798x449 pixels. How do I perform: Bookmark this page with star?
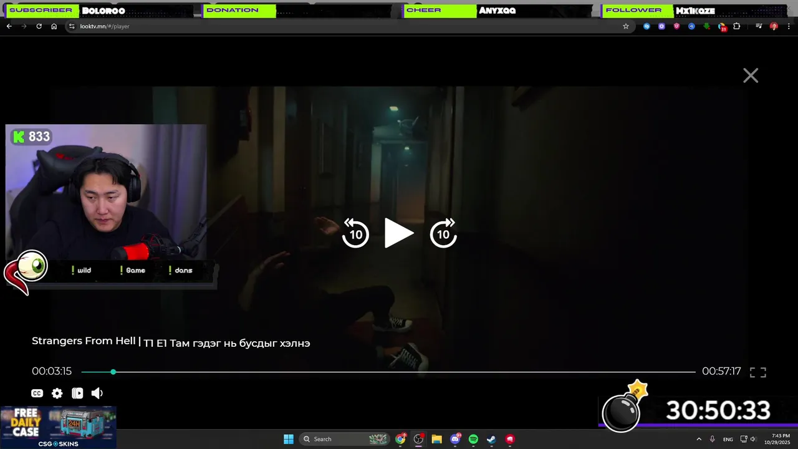coord(626,26)
